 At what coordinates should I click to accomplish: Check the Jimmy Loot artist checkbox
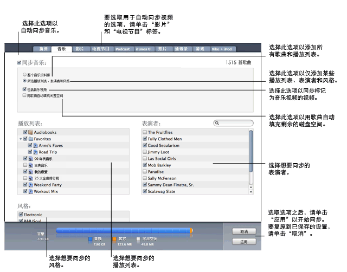(x=145, y=152)
